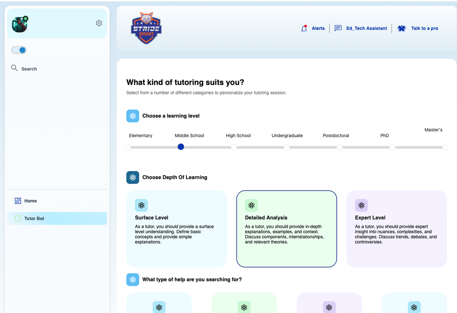Image resolution: width=457 pixels, height=313 pixels.
Task: Click the Undergraduate label
Action: pyautogui.click(x=287, y=136)
